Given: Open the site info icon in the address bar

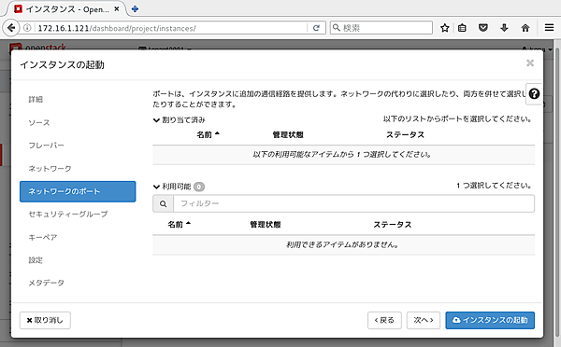Looking at the screenshot, I should pos(27,28).
